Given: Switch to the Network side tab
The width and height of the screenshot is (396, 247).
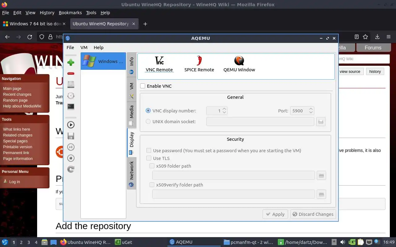Looking at the screenshot, I should point(131,174).
